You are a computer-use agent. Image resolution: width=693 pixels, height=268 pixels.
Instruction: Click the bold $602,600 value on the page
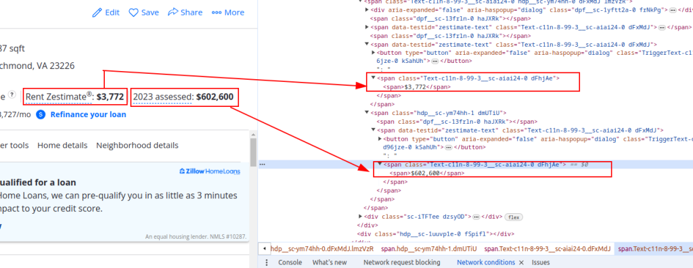[215, 96]
